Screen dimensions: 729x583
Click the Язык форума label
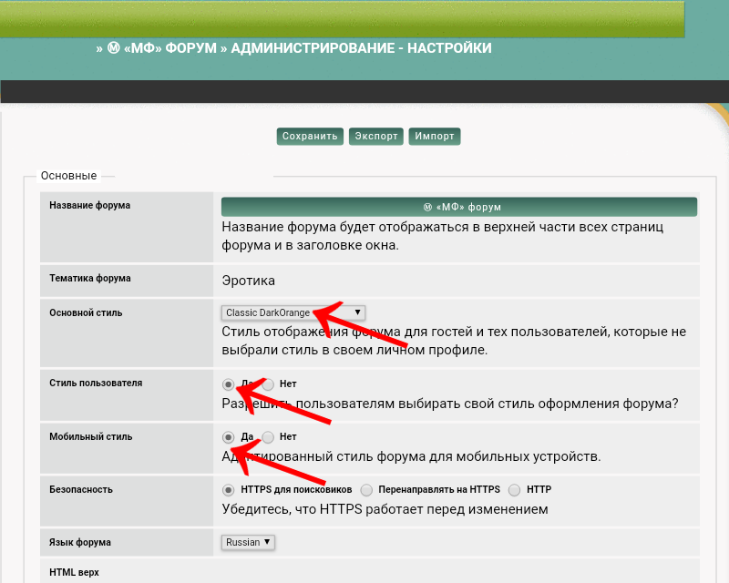coord(80,543)
